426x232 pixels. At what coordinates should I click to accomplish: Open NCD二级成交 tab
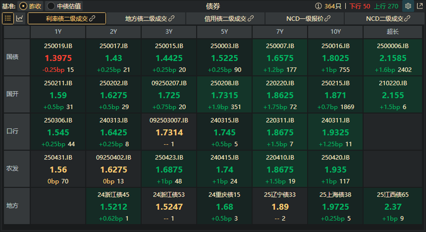coord(384,19)
